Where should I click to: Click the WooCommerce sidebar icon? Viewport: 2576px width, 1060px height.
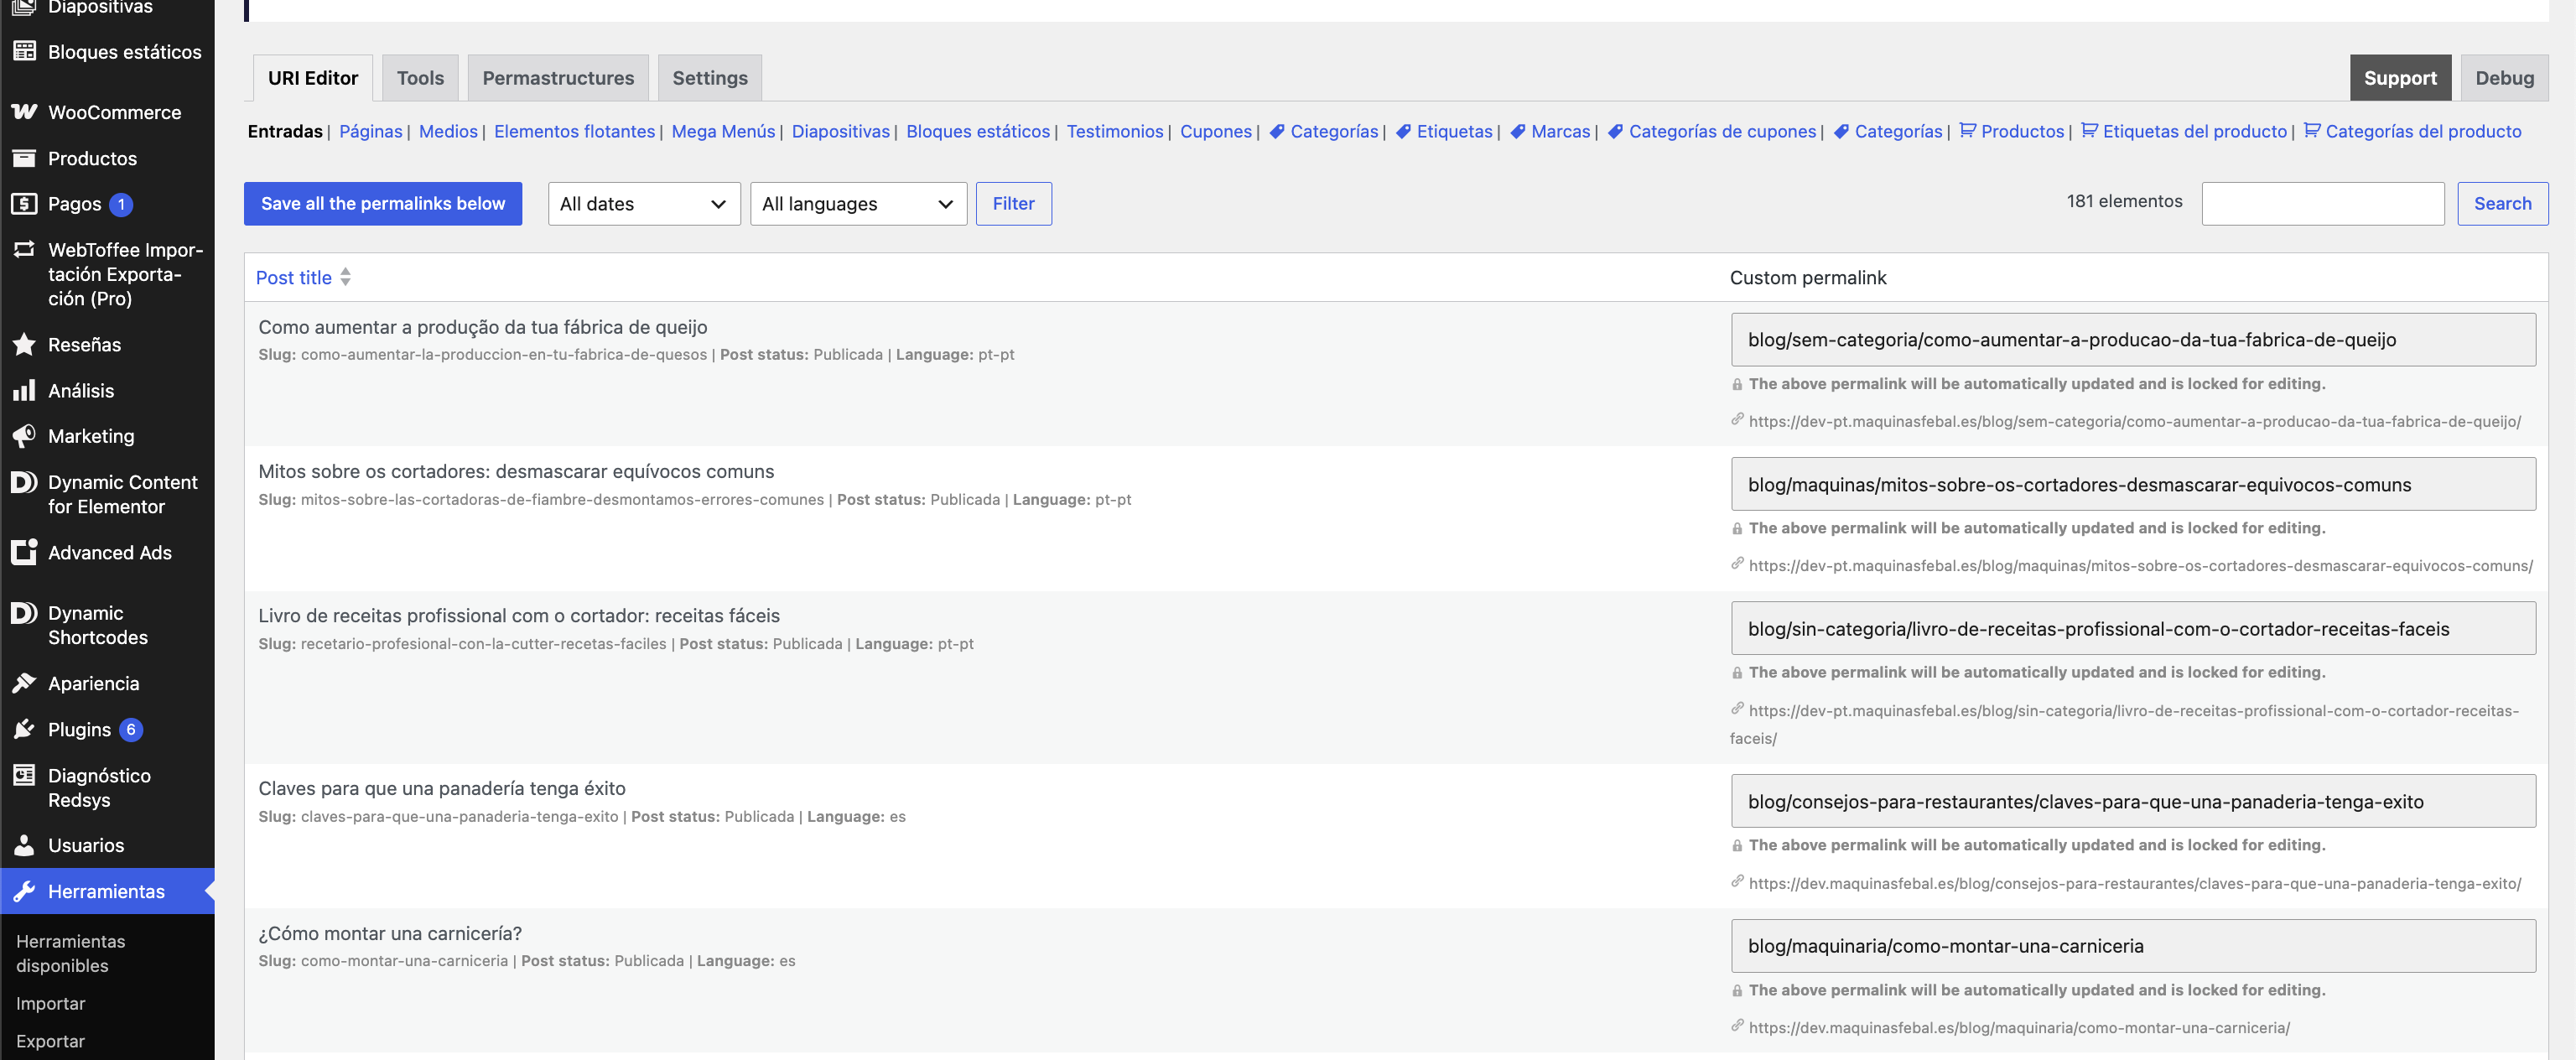tap(24, 112)
